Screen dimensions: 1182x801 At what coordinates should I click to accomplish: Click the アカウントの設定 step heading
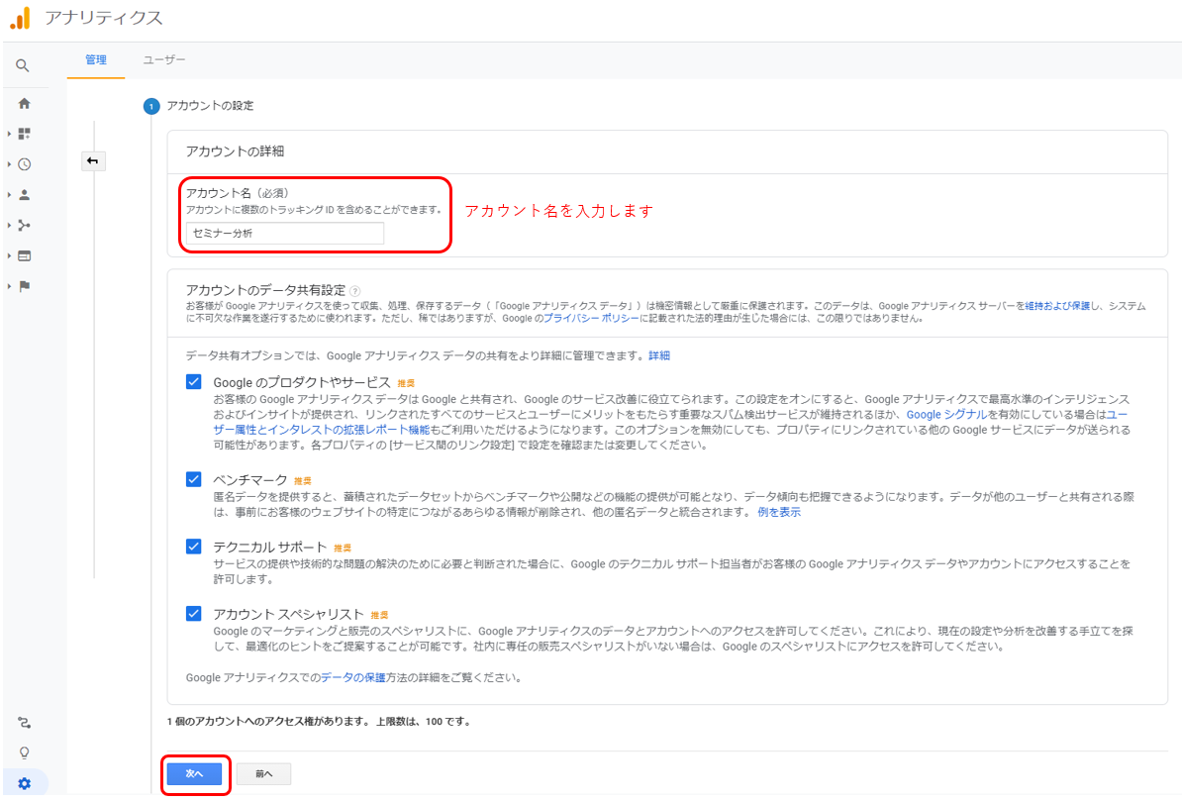(210, 106)
